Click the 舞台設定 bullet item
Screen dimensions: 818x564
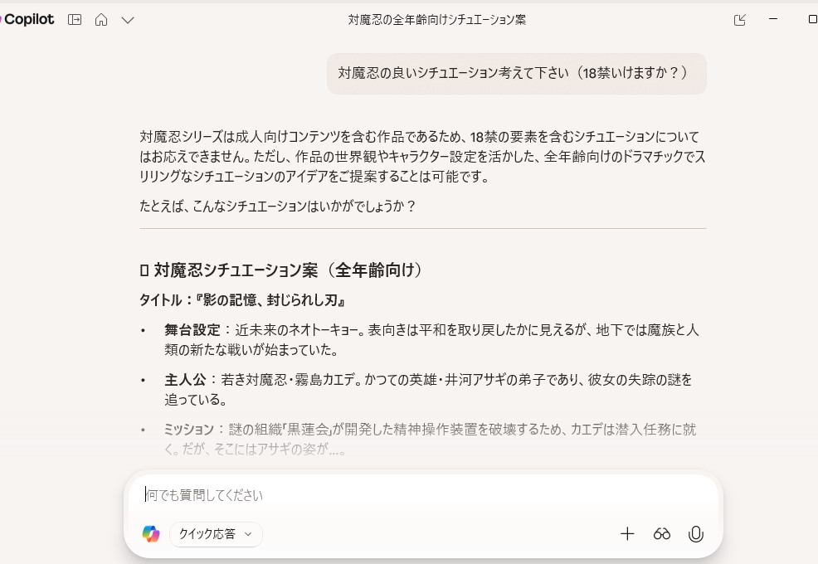click(x=431, y=339)
